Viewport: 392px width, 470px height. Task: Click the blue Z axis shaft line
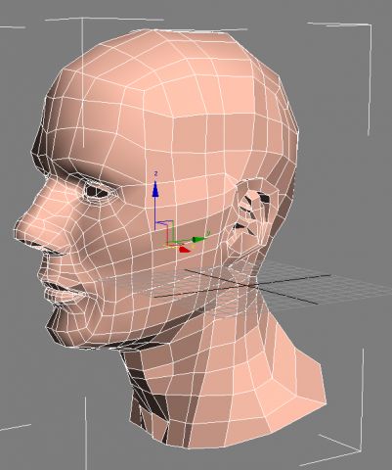155,213
